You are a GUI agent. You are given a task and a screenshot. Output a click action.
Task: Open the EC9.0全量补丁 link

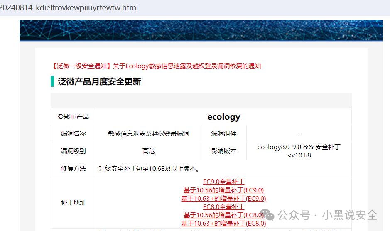pyautogui.click(x=223, y=182)
